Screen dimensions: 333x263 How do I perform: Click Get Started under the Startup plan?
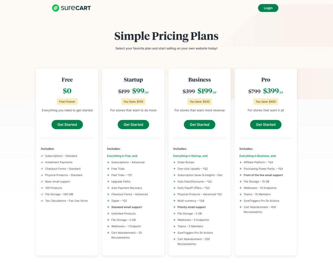[x=133, y=124]
